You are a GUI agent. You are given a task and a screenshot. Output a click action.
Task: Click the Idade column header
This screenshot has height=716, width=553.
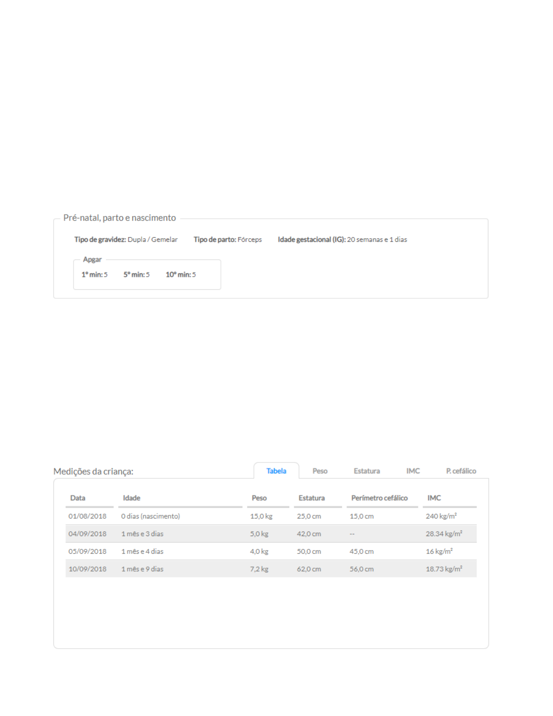(131, 498)
